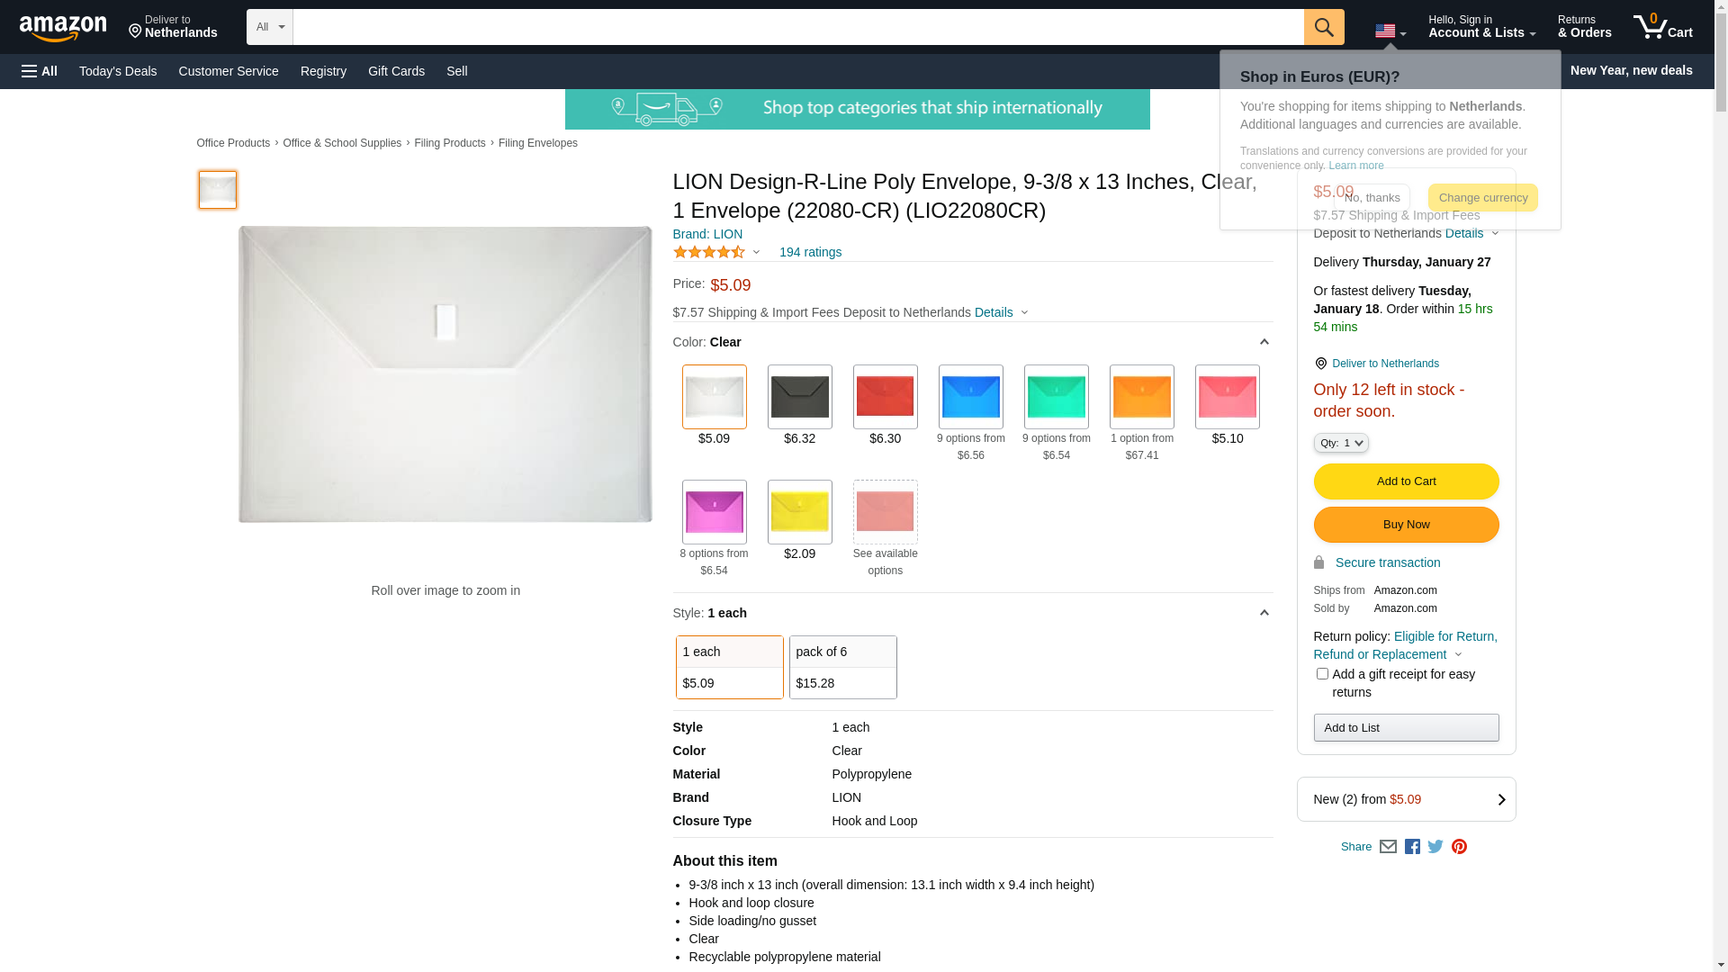Share via Twitter icon

[1435, 847]
